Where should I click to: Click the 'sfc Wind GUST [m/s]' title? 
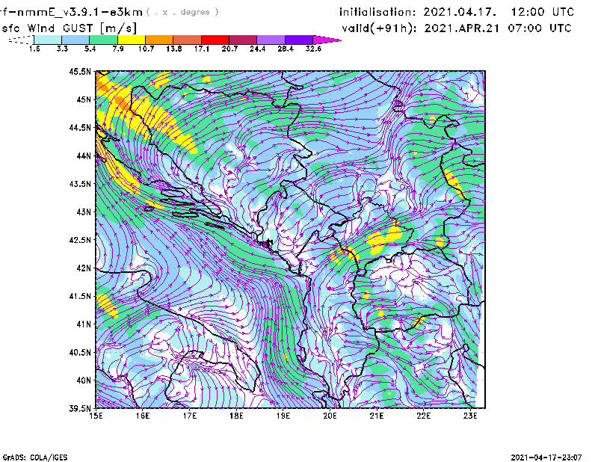click(69, 28)
